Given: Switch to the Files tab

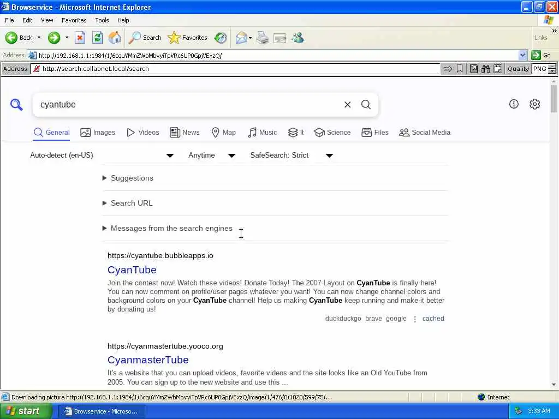Looking at the screenshot, I should (374, 133).
